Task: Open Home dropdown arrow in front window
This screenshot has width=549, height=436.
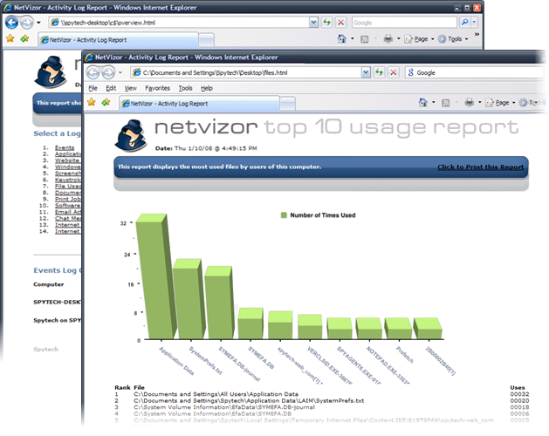Action: coord(434,102)
